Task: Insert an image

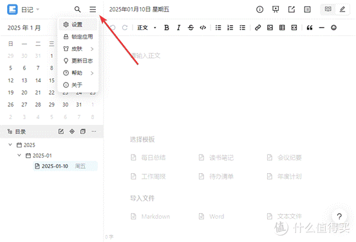Action: pyautogui.click(x=270, y=28)
